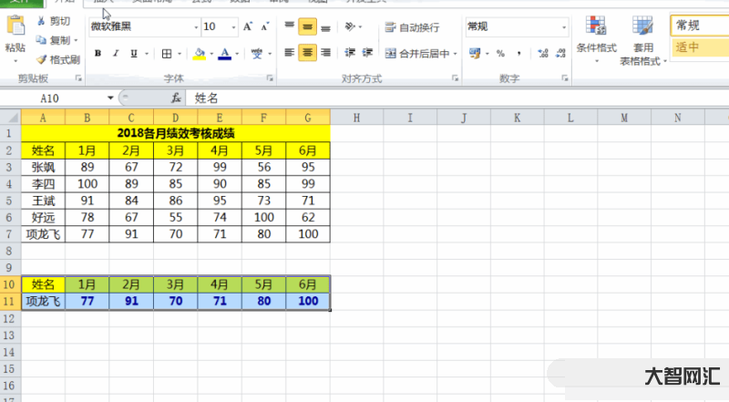The width and height of the screenshot is (729, 402).
Task: Toggle bold formatting
Action: pos(98,54)
